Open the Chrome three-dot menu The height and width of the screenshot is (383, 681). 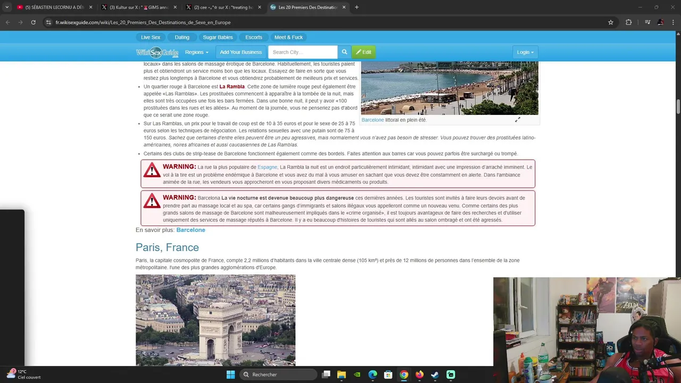click(674, 22)
